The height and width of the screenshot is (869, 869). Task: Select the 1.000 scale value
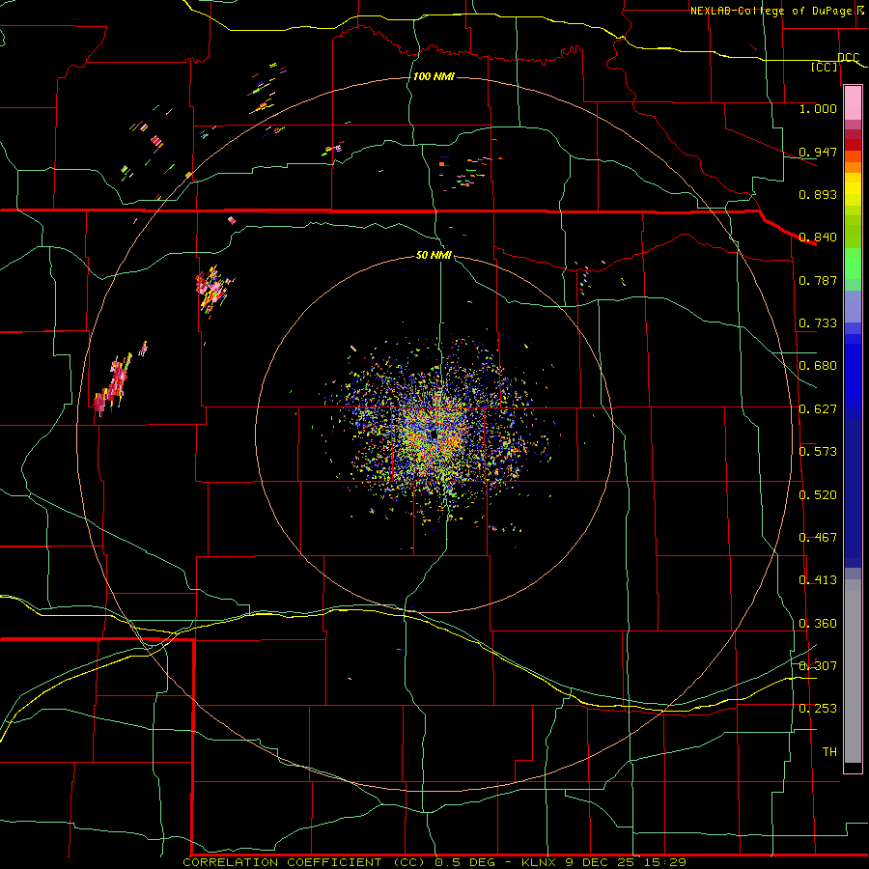click(818, 108)
